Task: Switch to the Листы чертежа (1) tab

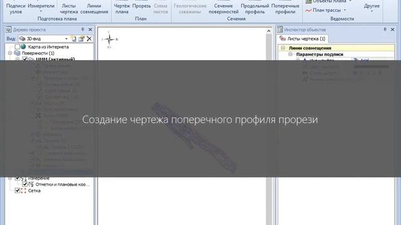Action: click(303, 39)
